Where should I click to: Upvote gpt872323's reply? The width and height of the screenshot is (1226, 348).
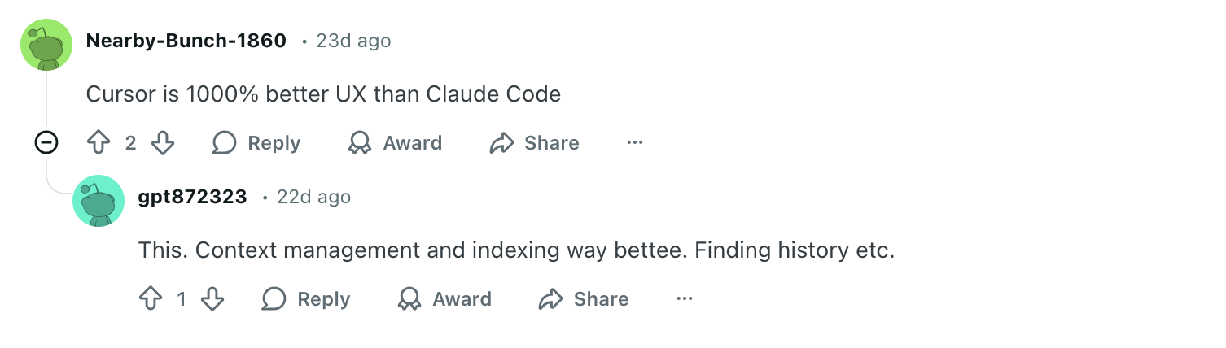point(151,299)
